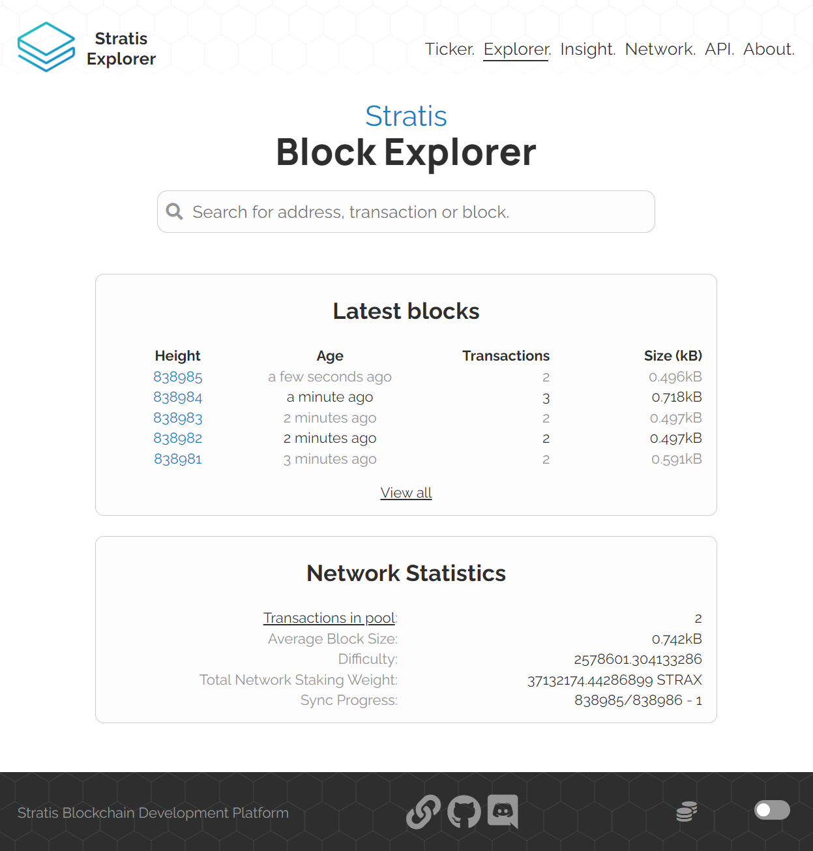
Task: Open the website link chain icon in footer
Action: pos(423,812)
